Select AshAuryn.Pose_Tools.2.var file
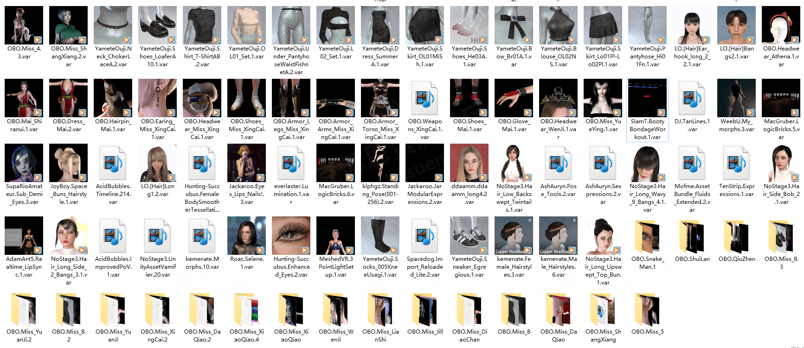This screenshot has width=804, height=348. (x=558, y=163)
